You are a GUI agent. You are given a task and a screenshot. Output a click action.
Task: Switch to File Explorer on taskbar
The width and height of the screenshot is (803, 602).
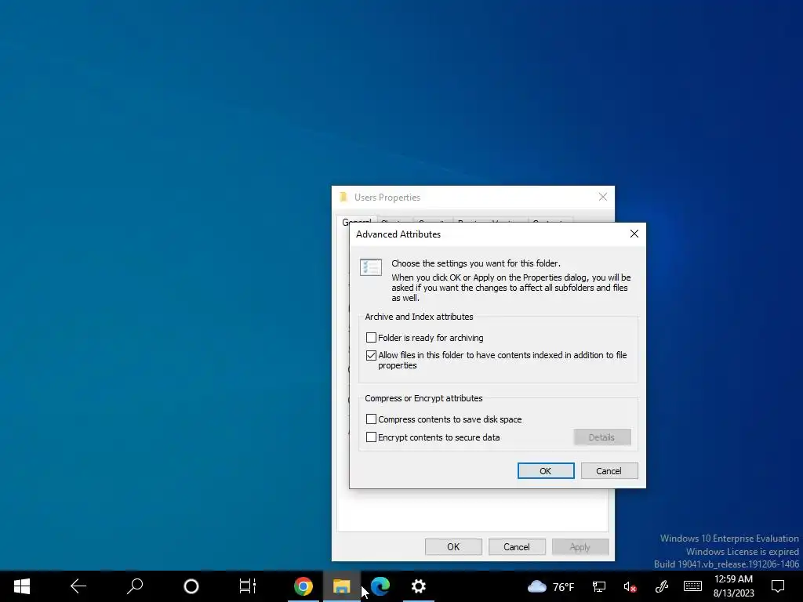pos(342,586)
